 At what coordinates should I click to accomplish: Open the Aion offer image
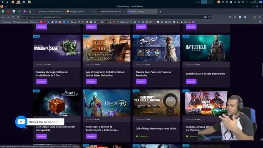click(x=57, y=103)
